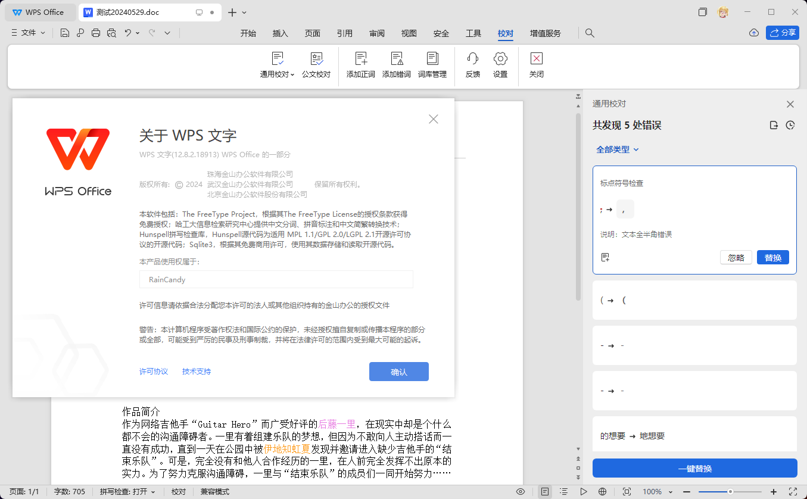Click the search magnifier beside 增值服务

[590, 33]
